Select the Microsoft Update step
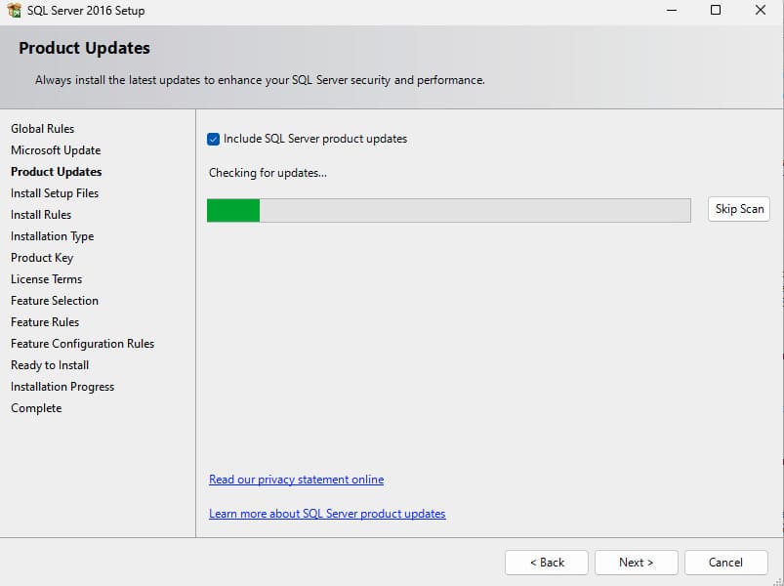Screen dimensions: 784x586 coord(56,150)
